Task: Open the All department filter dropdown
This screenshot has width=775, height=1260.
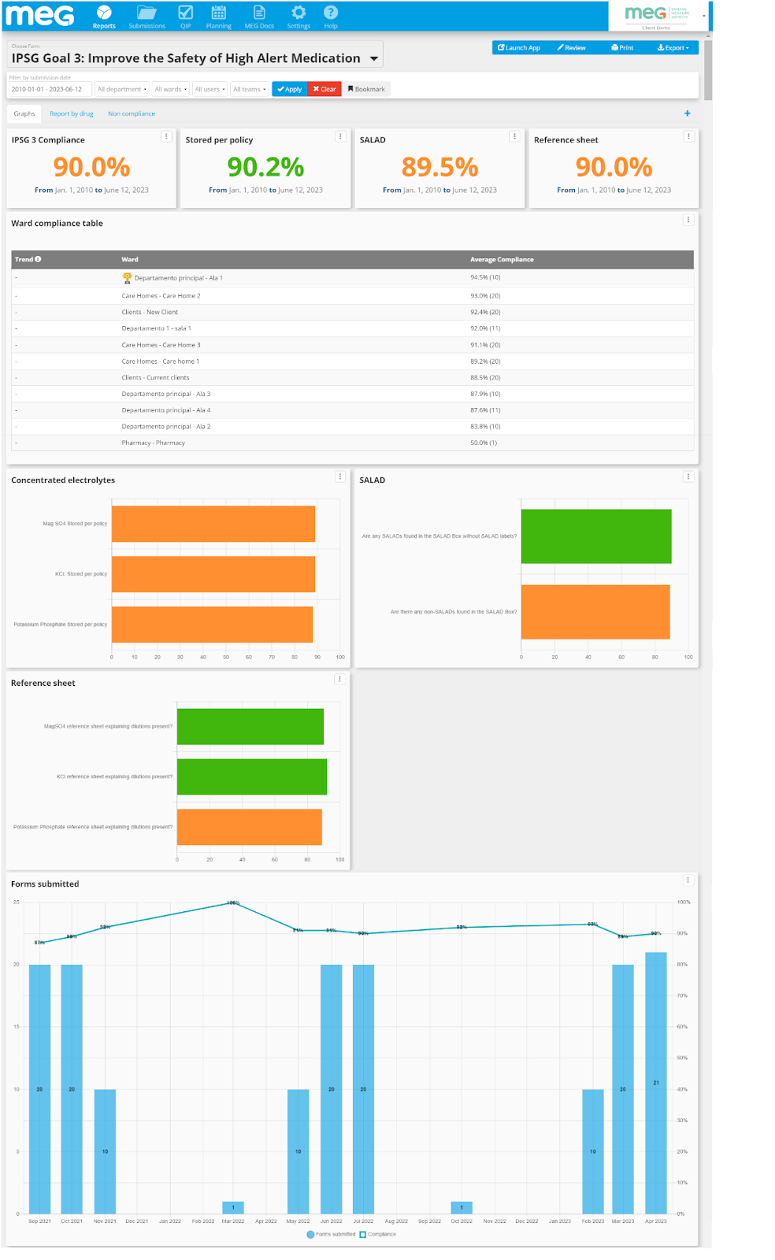Action: tap(122, 89)
